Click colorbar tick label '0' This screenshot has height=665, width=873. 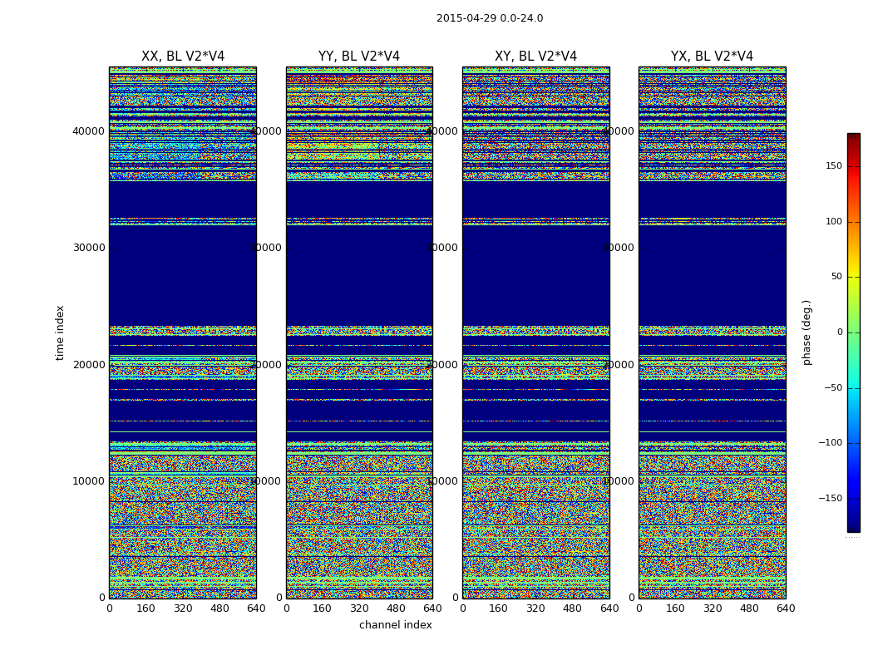(840, 332)
